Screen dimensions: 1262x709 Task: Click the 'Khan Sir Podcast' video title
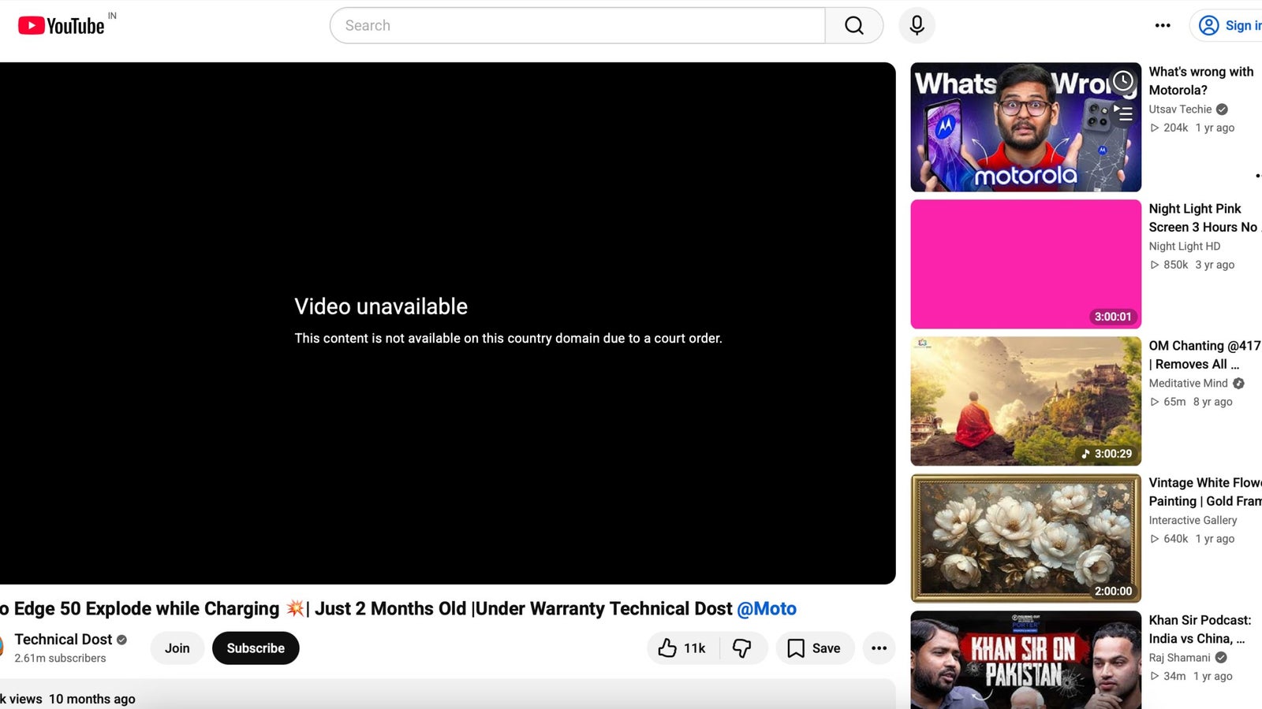tap(1200, 629)
